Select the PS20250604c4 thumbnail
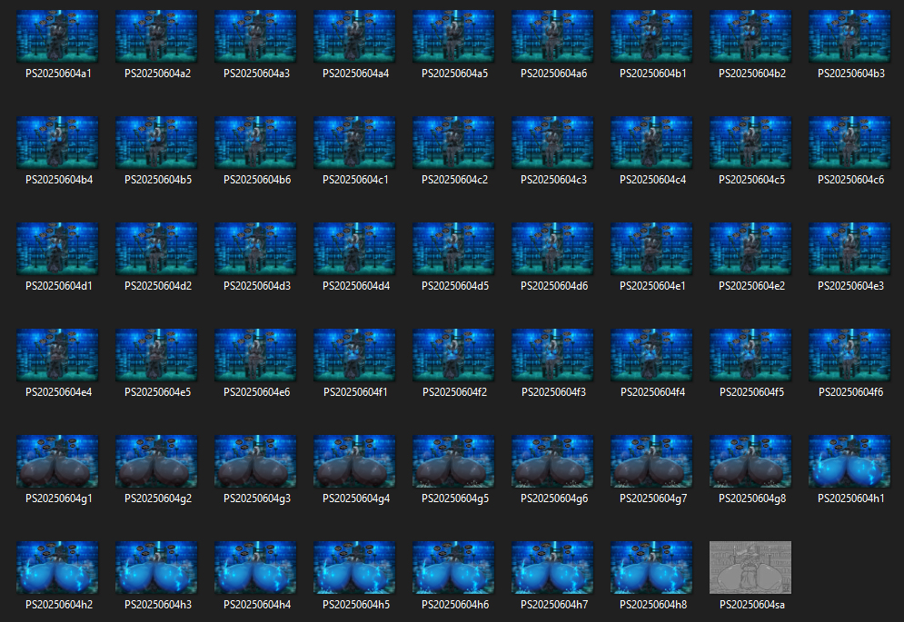 coord(652,143)
